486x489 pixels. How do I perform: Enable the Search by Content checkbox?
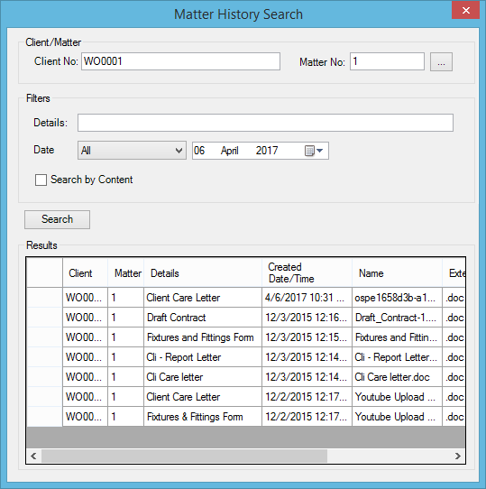(41, 180)
